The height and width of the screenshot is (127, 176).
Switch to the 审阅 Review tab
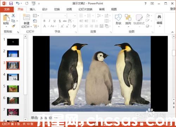(102, 9)
